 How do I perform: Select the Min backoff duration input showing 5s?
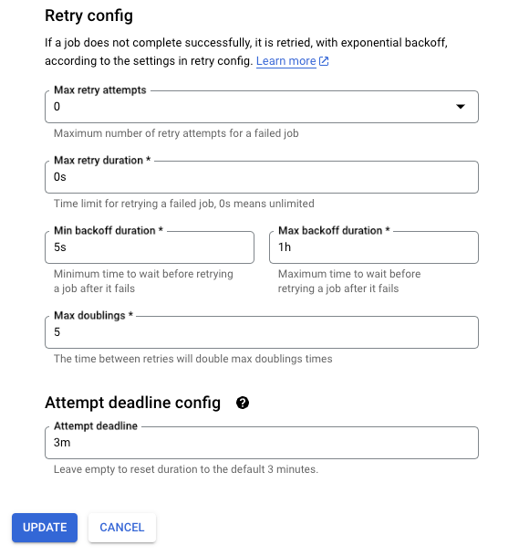click(x=150, y=247)
